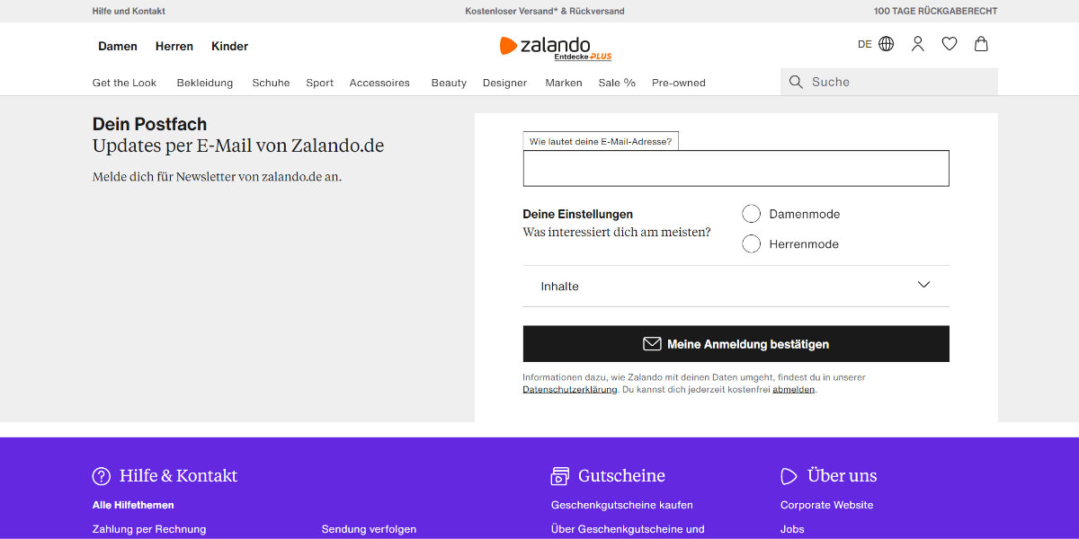Click the search magnifier icon
This screenshot has height=539, width=1079.
(x=796, y=82)
